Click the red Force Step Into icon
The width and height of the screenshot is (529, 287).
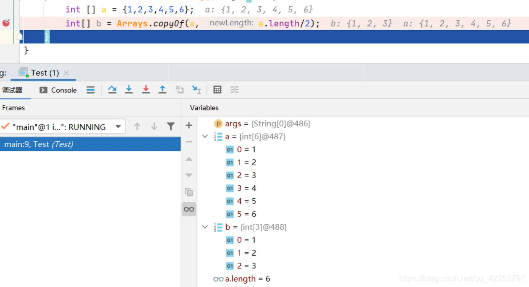tap(146, 89)
